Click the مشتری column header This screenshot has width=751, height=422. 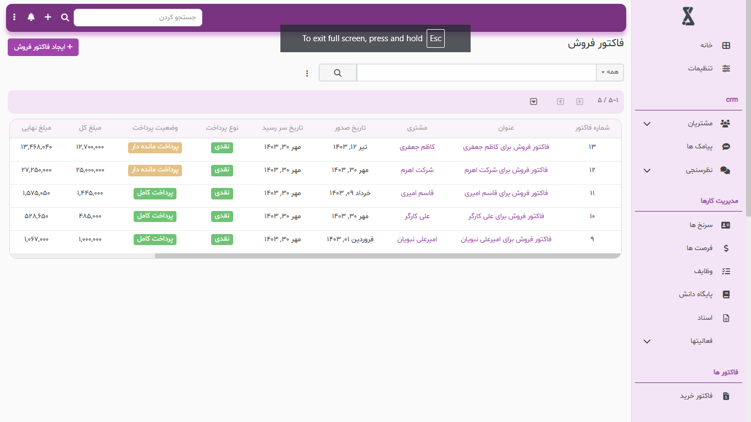(417, 128)
